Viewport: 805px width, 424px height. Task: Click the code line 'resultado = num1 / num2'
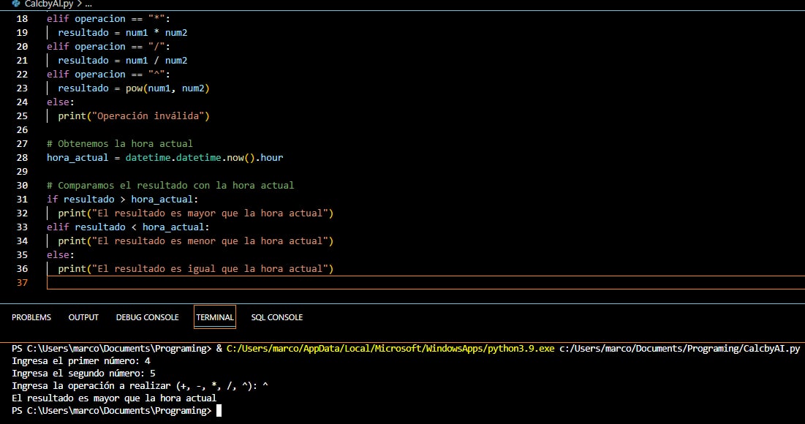pyautogui.click(x=123, y=60)
